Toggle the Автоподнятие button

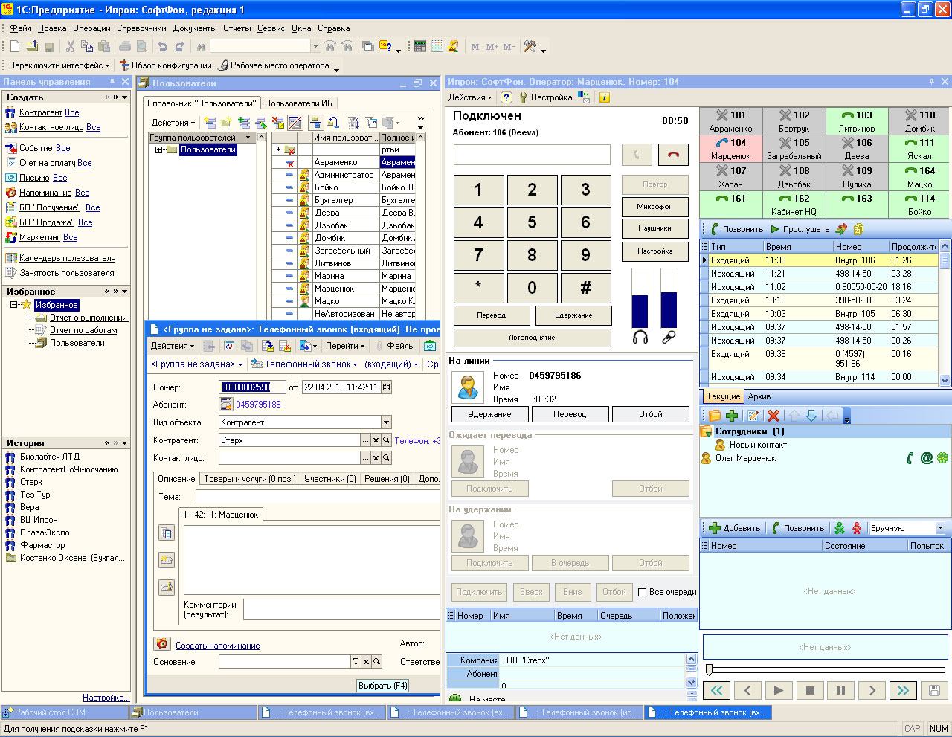(532, 338)
